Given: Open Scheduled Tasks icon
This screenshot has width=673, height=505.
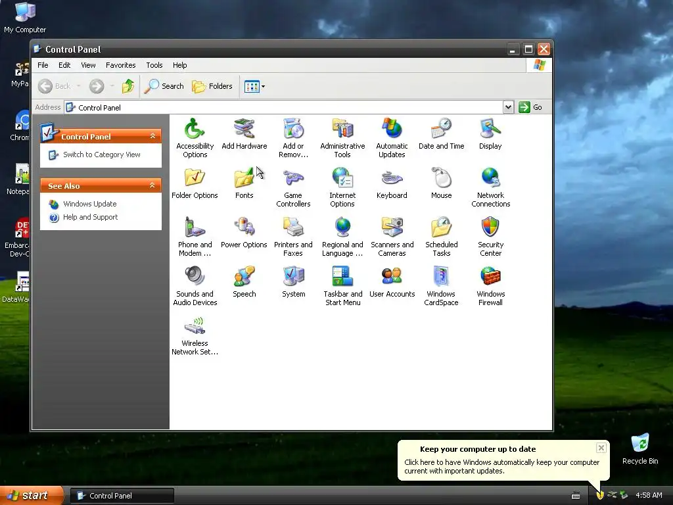Looking at the screenshot, I should click(x=441, y=237).
